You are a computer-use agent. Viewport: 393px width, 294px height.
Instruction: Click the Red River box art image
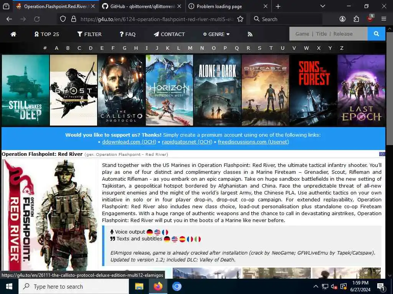point(50,215)
